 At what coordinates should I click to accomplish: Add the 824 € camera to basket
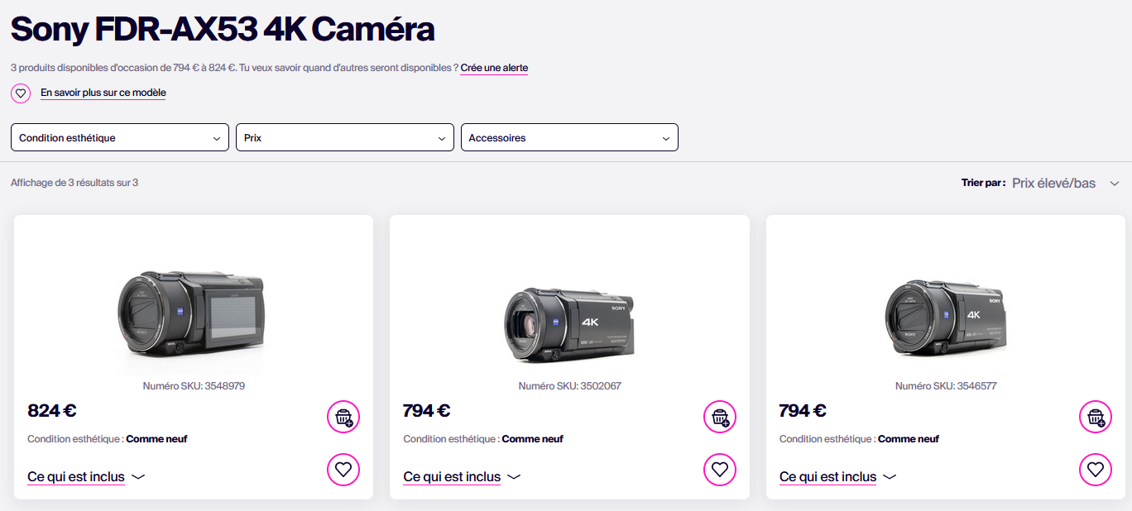[x=343, y=417]
